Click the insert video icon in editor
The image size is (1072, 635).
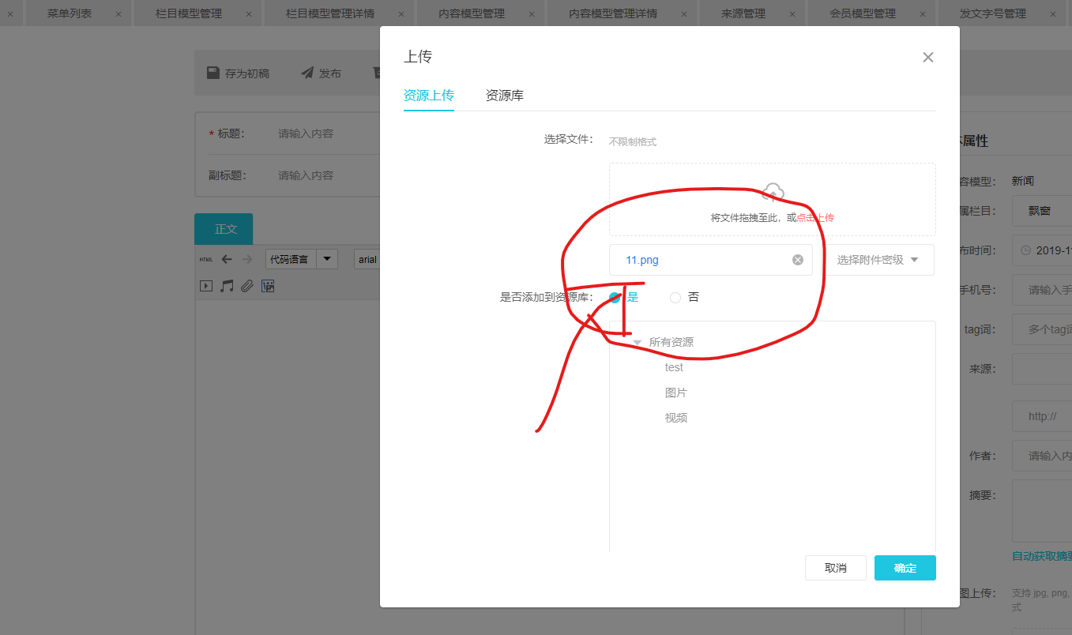point(206,286)
